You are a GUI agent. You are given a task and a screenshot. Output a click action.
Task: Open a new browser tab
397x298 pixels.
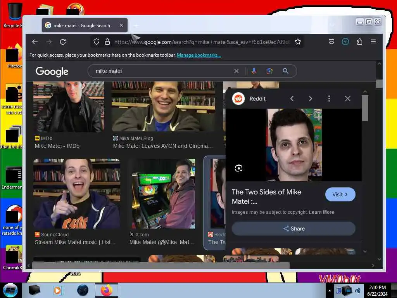coord(136,26)
